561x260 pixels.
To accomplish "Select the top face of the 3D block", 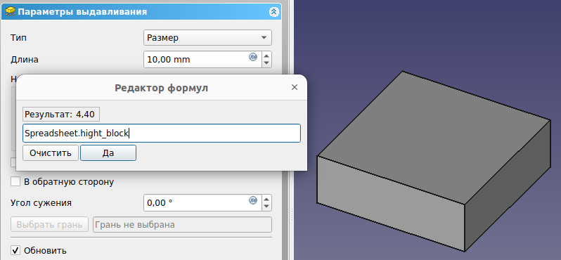I will [433, 138].
